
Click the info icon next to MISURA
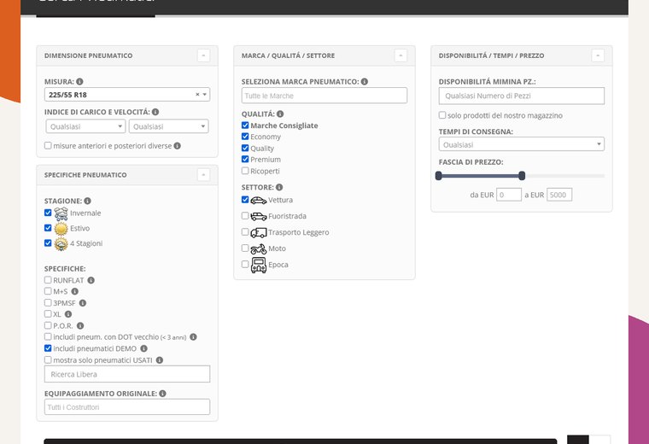[79, 81]
